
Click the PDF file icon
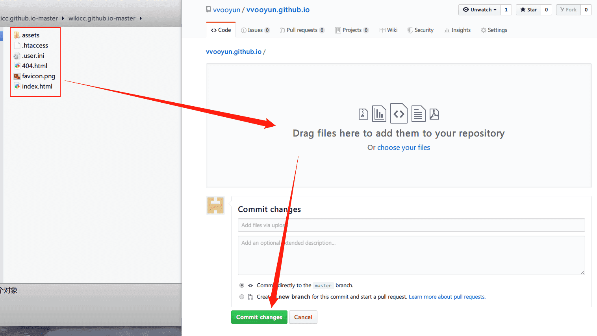point(434,114)
